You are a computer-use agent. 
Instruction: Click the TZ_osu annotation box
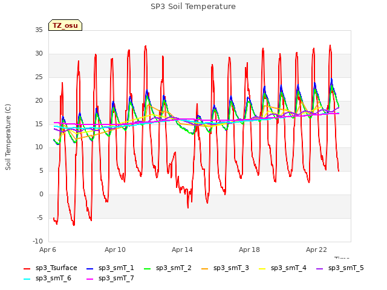(65, 25)
